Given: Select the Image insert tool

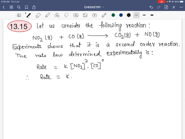Looking at the screenshot, I should pos(85,15).
